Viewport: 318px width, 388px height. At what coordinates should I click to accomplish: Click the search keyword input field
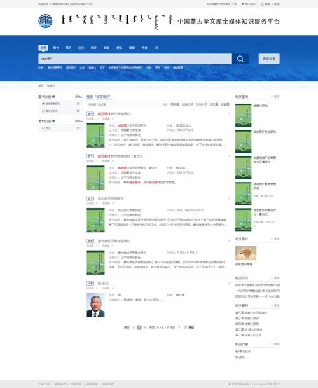(135, 59)
